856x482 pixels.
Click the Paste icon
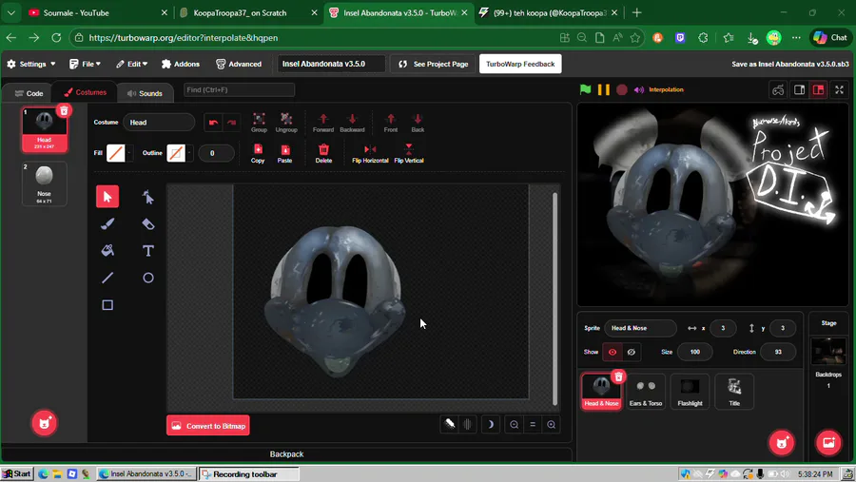tap(284, 153)
